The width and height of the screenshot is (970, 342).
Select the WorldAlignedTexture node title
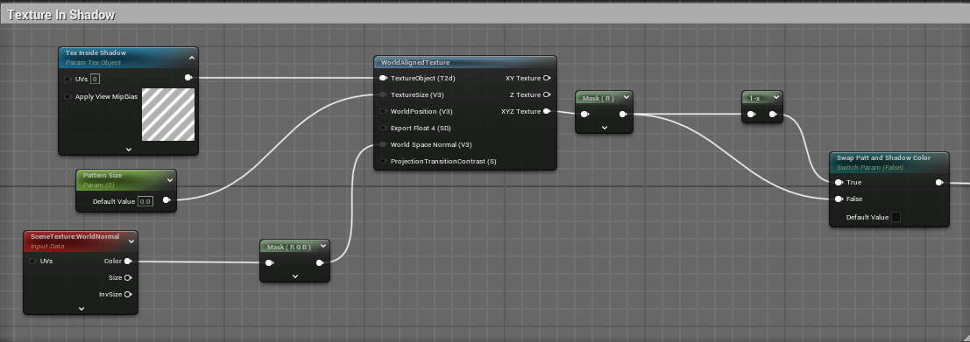[x=415, y=62]
